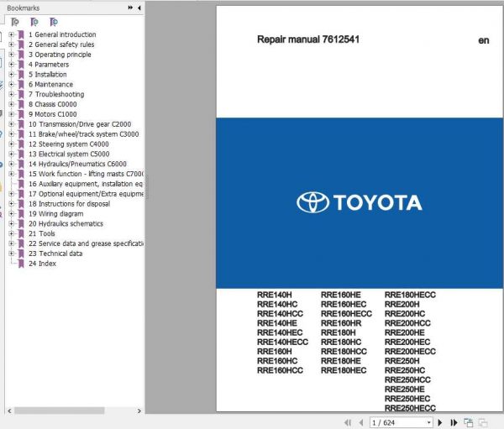Click the double-arrow Bookmarks panel icon
Image resolution: width=504 pixels, height=429 pixels.
point(130,8)
